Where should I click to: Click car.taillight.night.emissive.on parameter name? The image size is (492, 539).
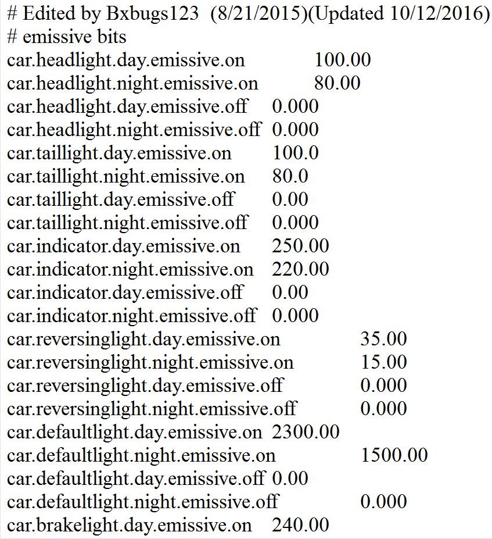(126, 177)
